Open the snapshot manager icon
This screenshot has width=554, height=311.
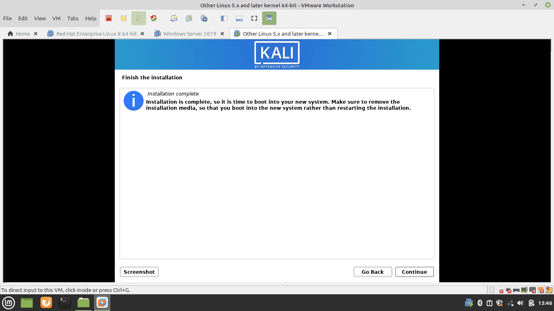pyautogui.click(x=204, y=18)
